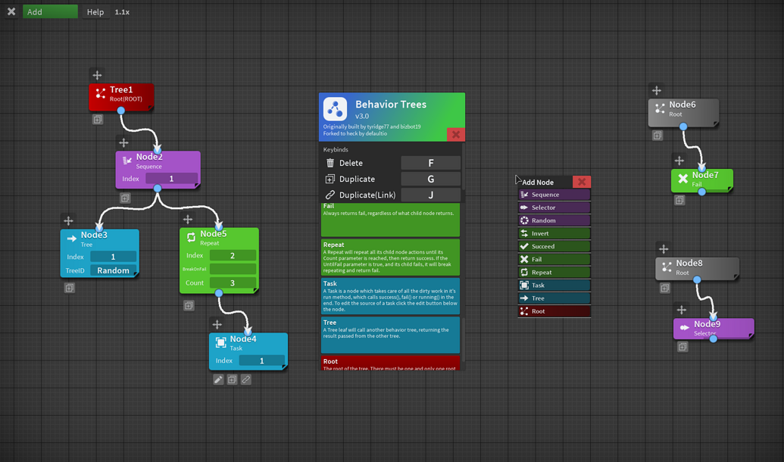Click the Repeat loop icon on Node5's header
The width and height of the screenshot is (784, 462).
pyautogui.click(x=191, y=237)
